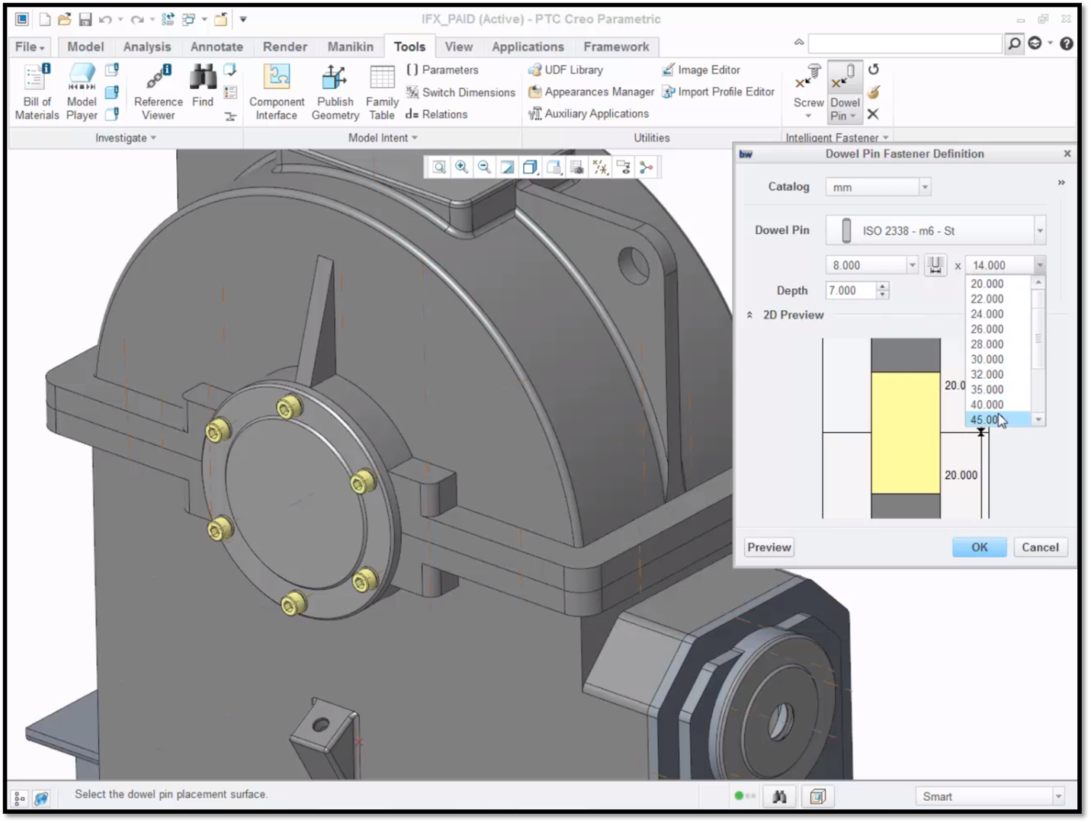This screenshot has width=1091, height=823.
Task: Click Reassemble fastener arrow icon
Action: tap(874, 69)
